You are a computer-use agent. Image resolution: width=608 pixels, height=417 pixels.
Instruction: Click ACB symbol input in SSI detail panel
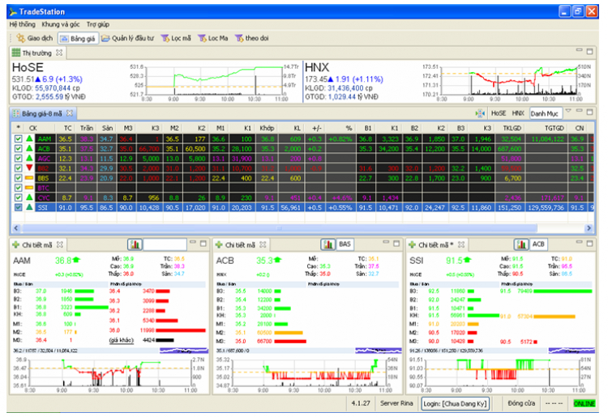tap(539, 244)
